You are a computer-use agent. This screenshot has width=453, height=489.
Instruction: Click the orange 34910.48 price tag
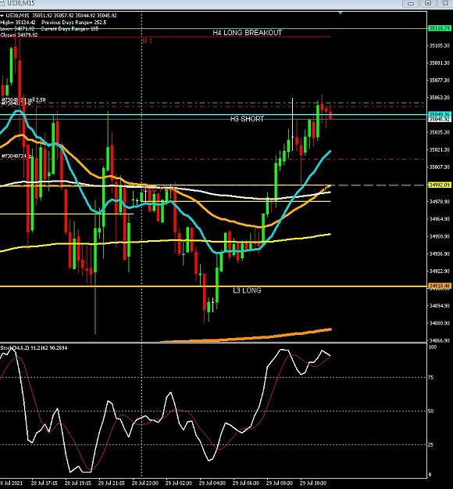(x=440, y=286)
